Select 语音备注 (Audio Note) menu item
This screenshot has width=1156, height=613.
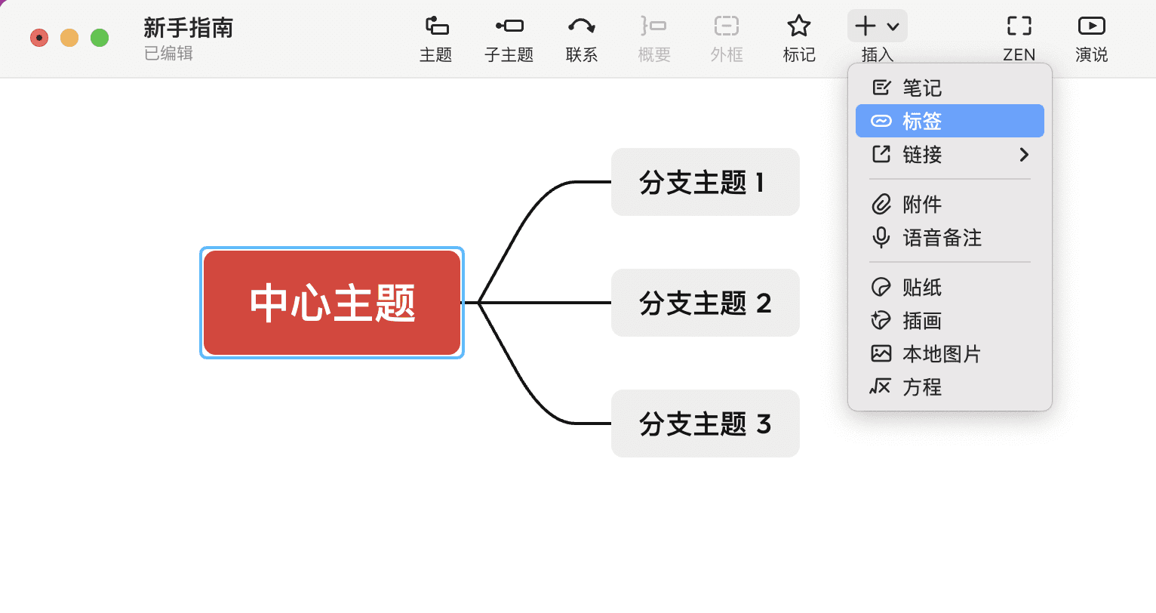tap(950, 237)
